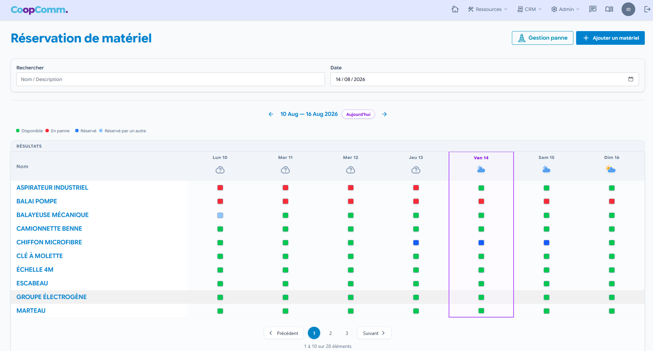Click the logout icon
Image resolution: width=653 pixels, height=351 pixels.
click(647, 9)
